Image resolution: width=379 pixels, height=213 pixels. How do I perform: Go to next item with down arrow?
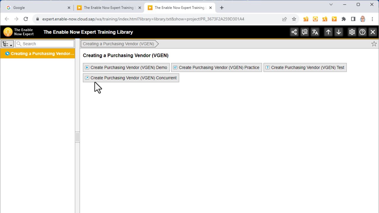pos(339,32)
